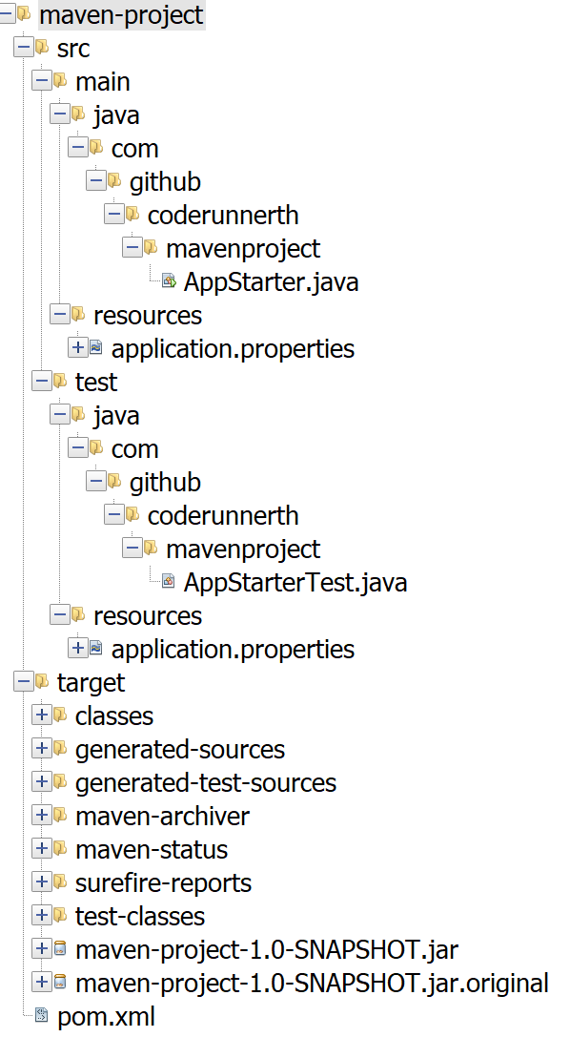Select the test-classes folder label
Image resolution: width=570 pixels, height=1037 pixels.
point(140,916)
